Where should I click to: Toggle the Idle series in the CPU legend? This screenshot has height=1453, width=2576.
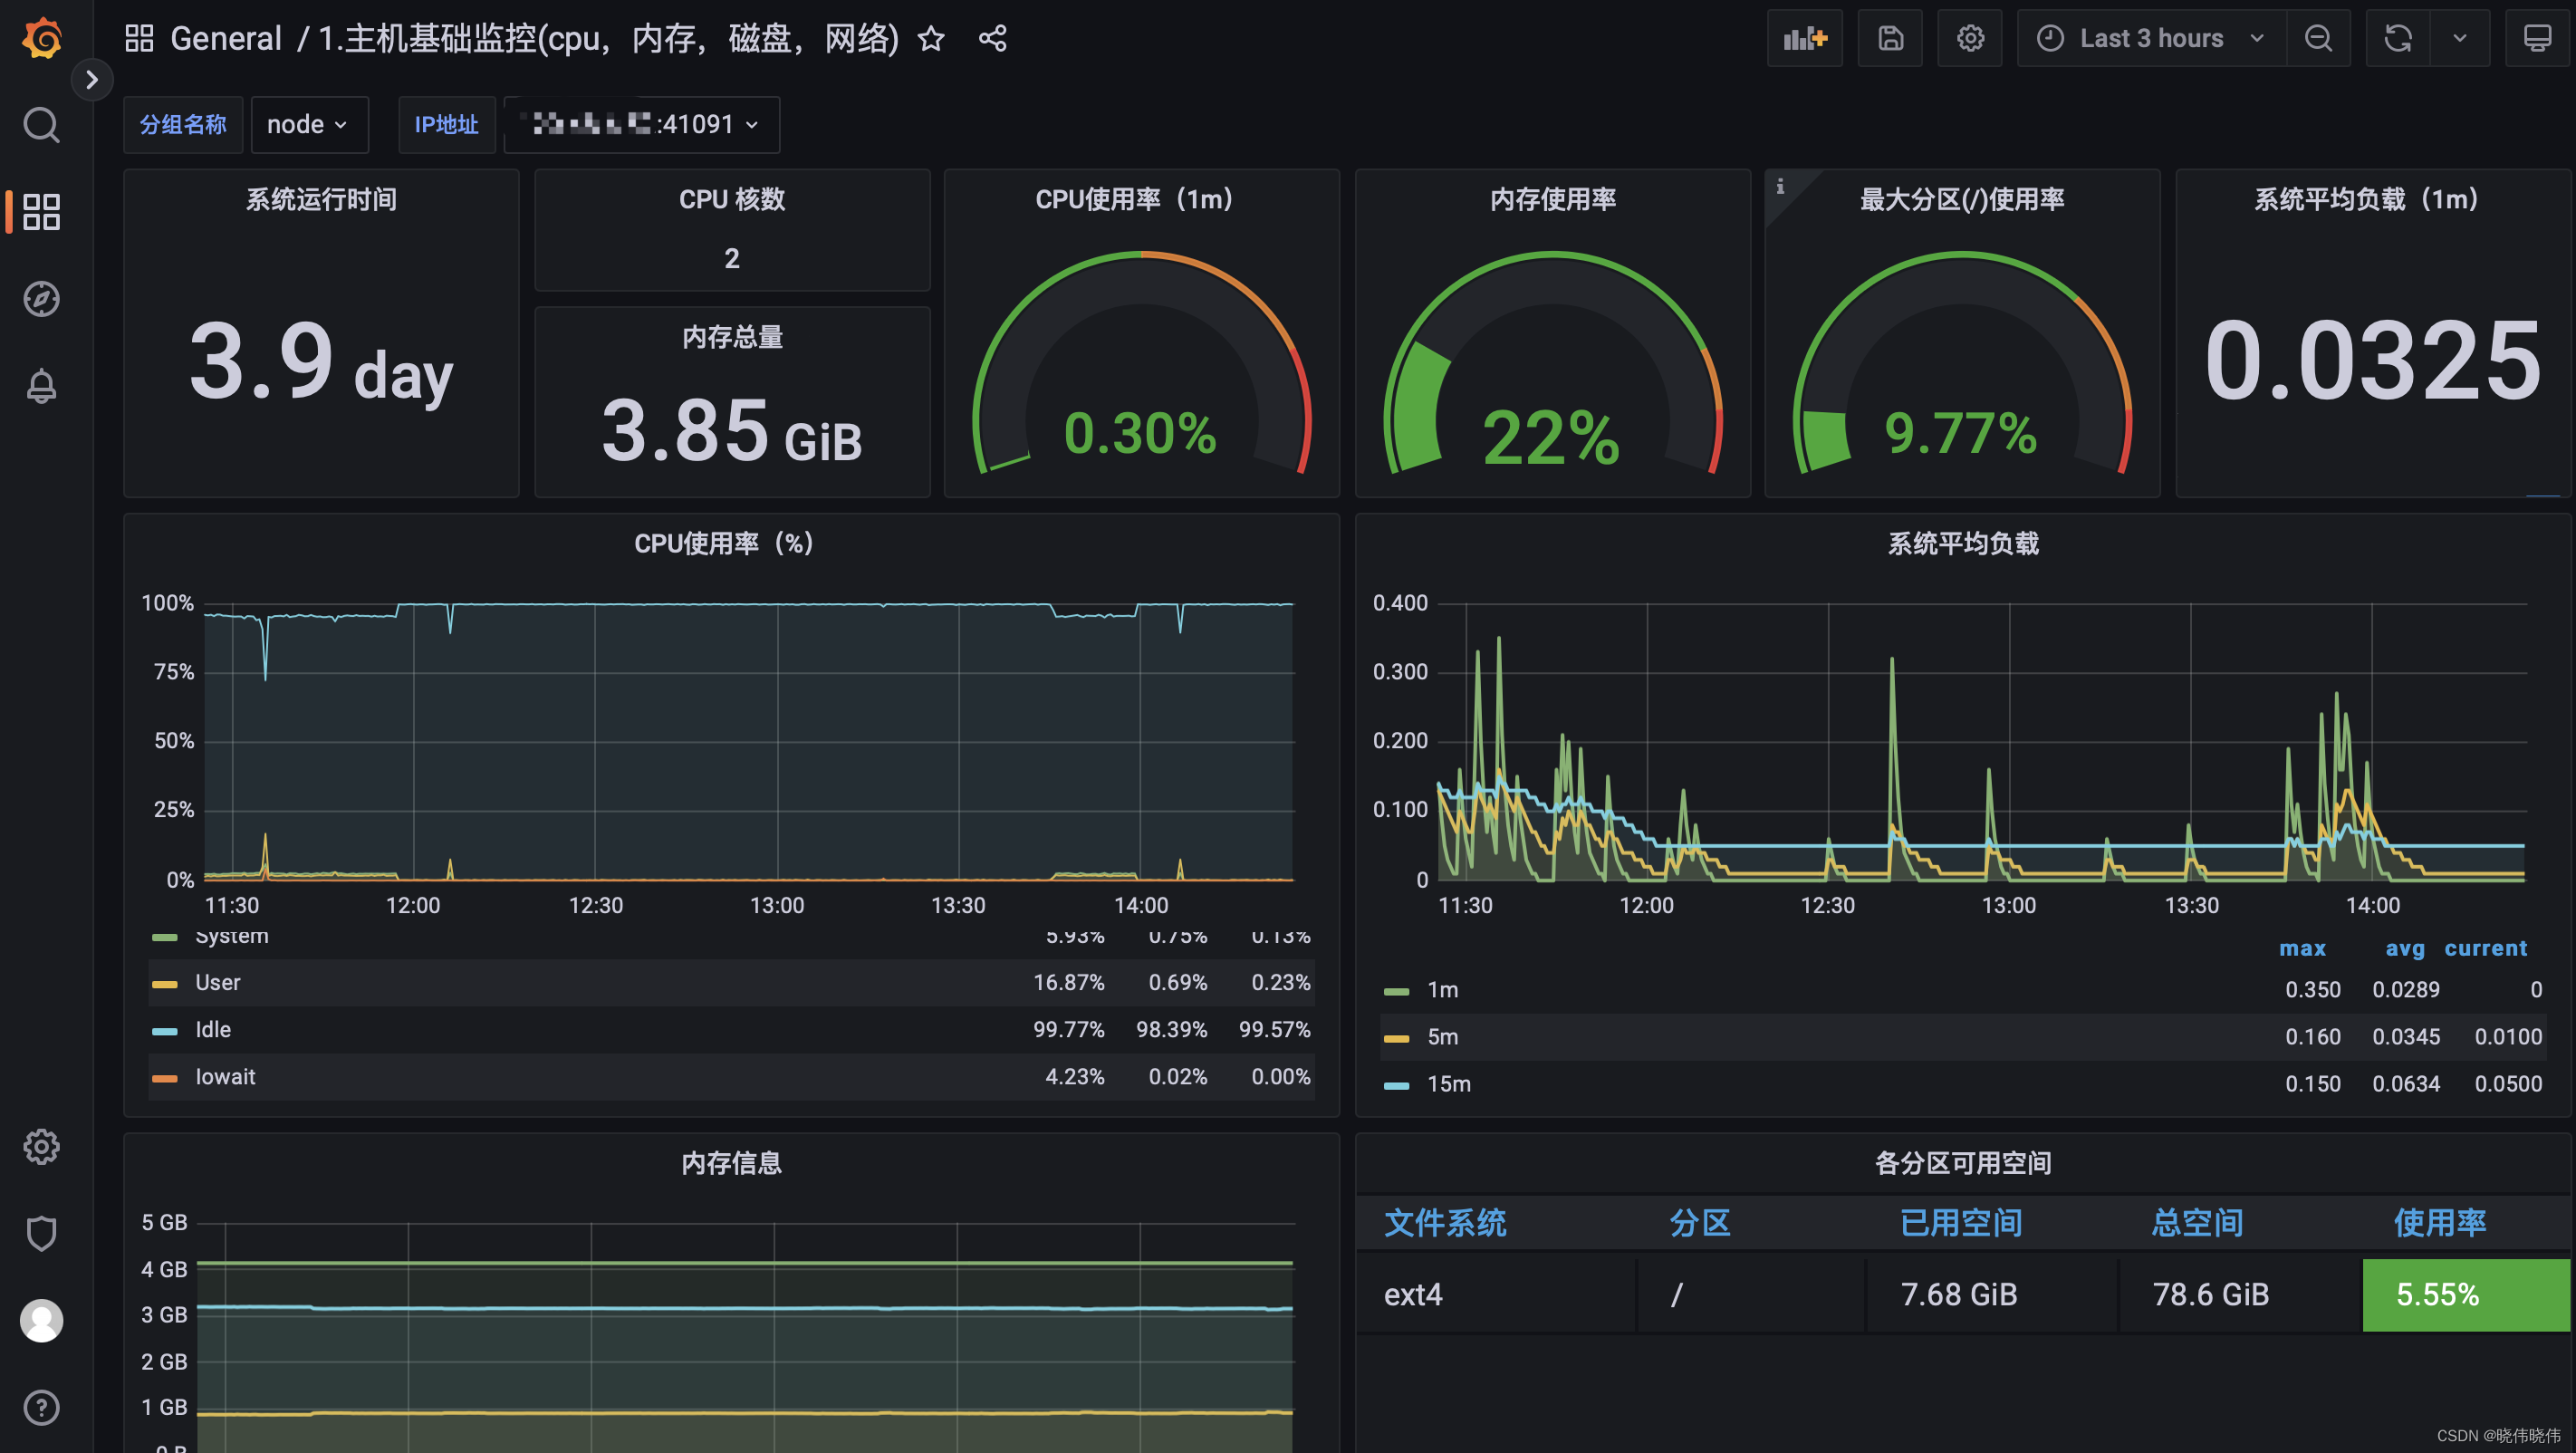213,1029
